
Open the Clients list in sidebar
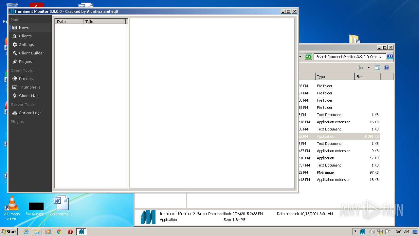click(30, 36)
